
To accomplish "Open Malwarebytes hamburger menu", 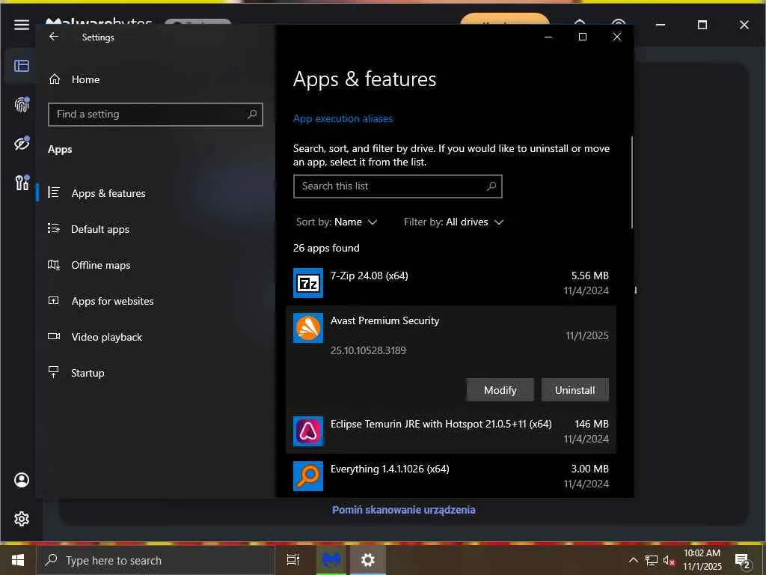I will point(22,25).
